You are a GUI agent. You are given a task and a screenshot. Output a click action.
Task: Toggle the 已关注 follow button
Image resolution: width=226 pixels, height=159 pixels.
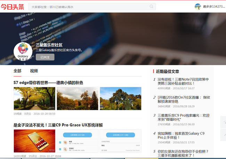coord(45,57)
